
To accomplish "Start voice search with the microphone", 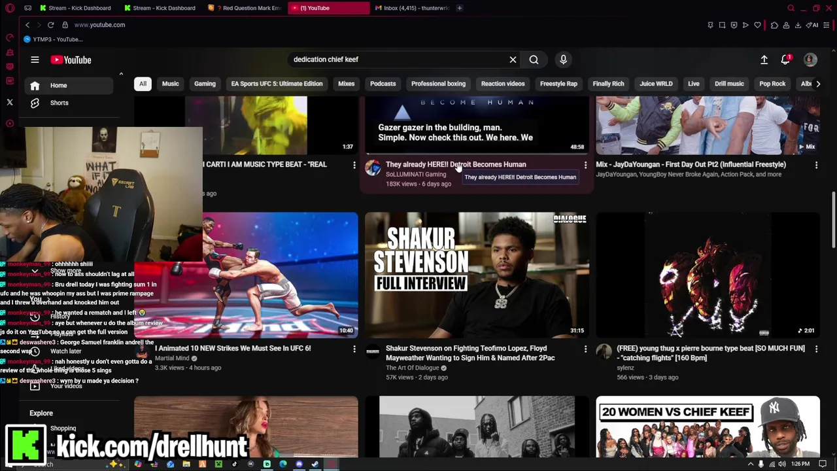I will coord(563,60).
